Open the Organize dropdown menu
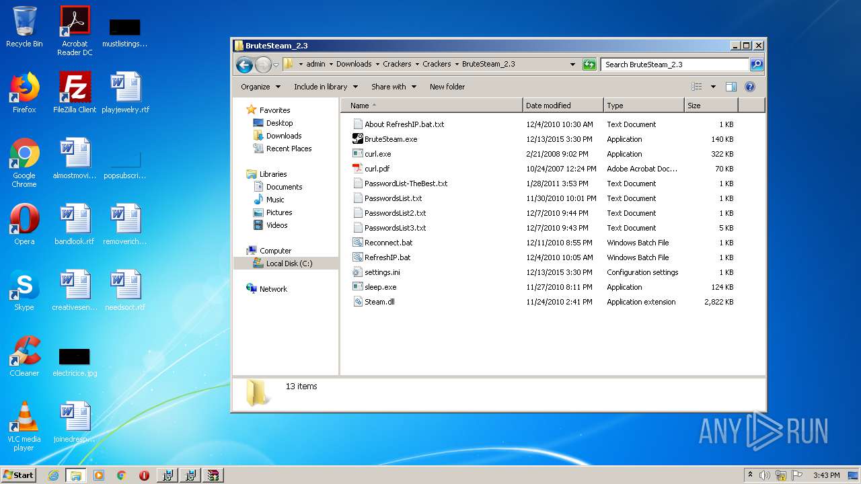 tap(260, 87)
